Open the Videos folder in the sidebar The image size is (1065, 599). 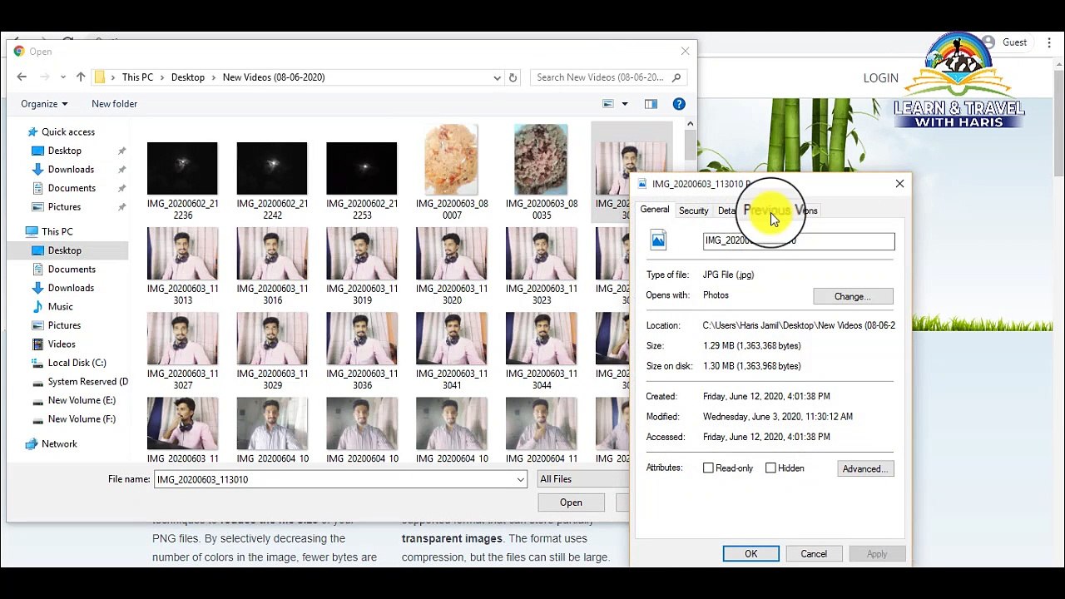(62, 344)
